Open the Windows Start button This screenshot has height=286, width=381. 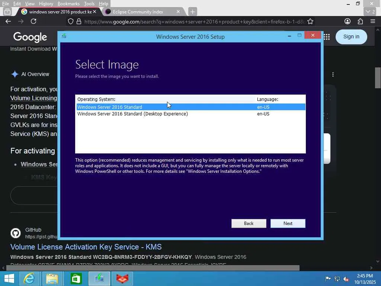click(9, 279)
